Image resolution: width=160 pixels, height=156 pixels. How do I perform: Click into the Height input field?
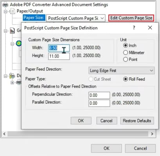point(59,56)
